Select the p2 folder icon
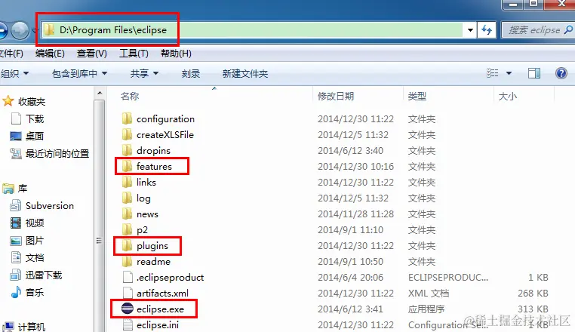Screen dimensions: 575x332 [127, 229]
